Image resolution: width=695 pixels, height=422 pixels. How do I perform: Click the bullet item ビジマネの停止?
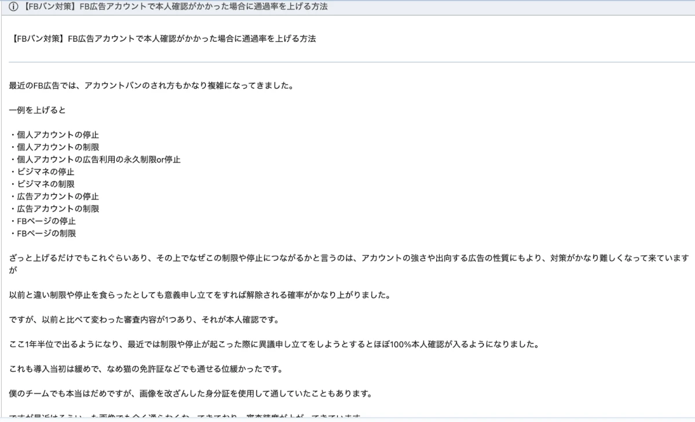point(42,172)
